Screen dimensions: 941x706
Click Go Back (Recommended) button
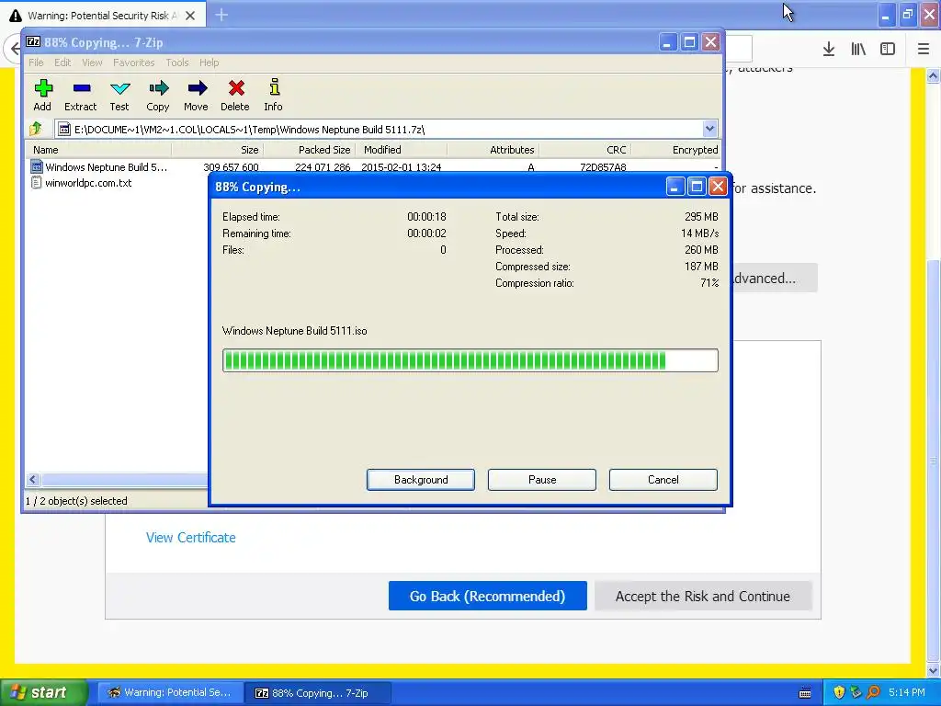click(x=487, y=596)
